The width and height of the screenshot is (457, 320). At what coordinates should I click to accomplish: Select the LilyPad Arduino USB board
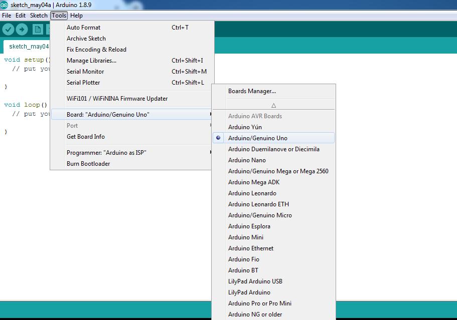point(274,281)
